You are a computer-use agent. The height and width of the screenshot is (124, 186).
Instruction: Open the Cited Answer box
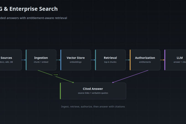(93, 91)
